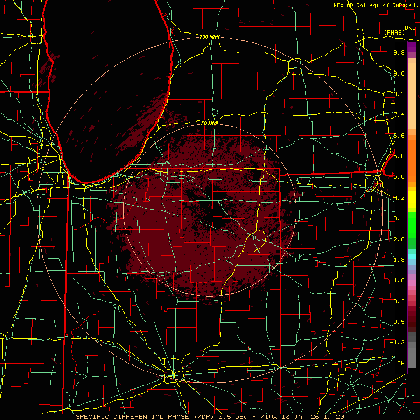Select the 3.4 legend value

[399, 218]
